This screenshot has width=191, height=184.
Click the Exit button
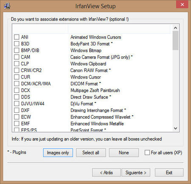point(169,173)
